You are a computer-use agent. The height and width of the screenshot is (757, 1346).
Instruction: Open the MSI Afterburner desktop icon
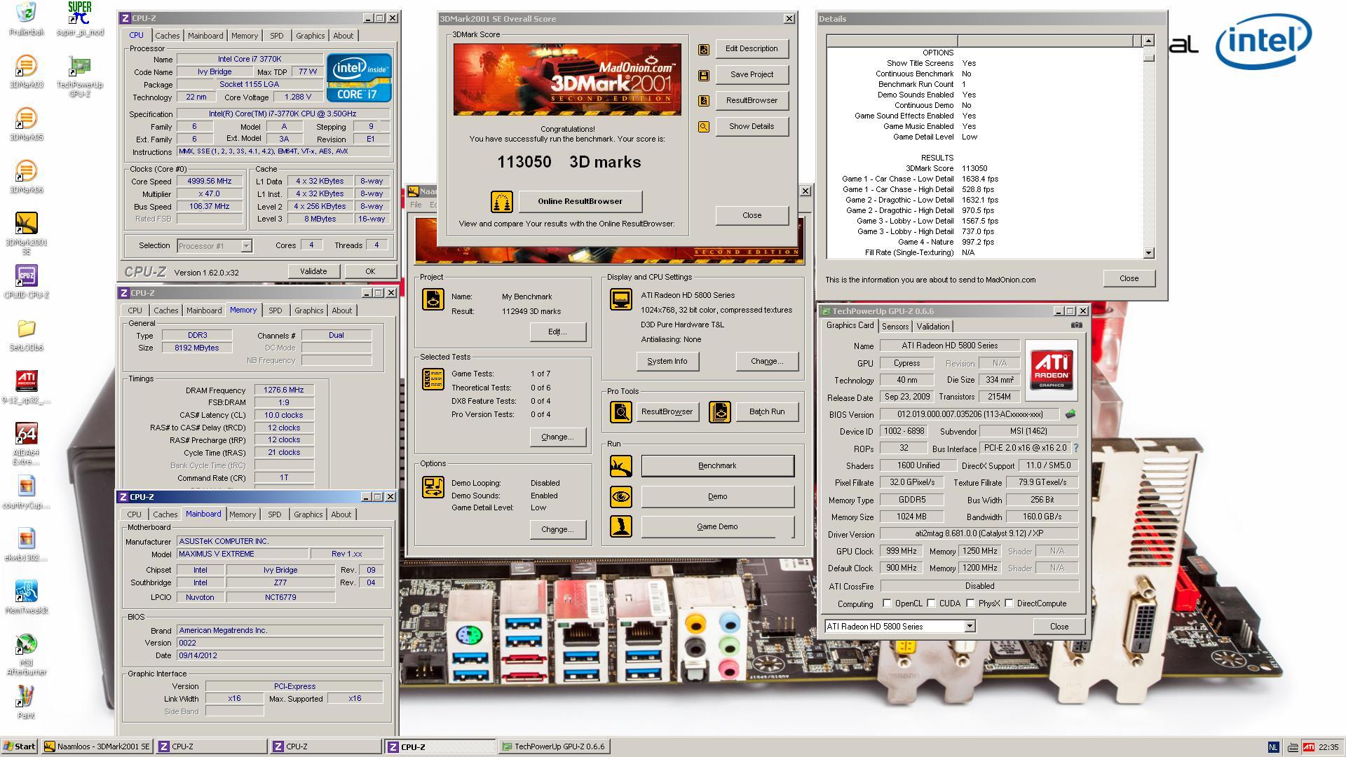pyautogui.click(x=26, y=654)
